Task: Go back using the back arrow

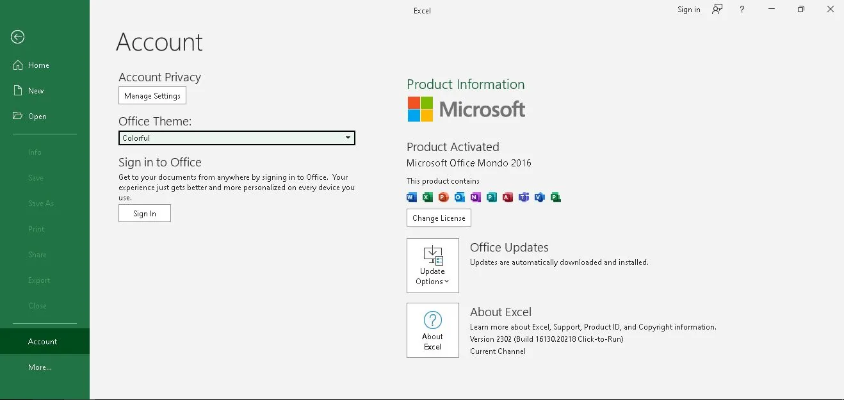Action: point(18,37)
